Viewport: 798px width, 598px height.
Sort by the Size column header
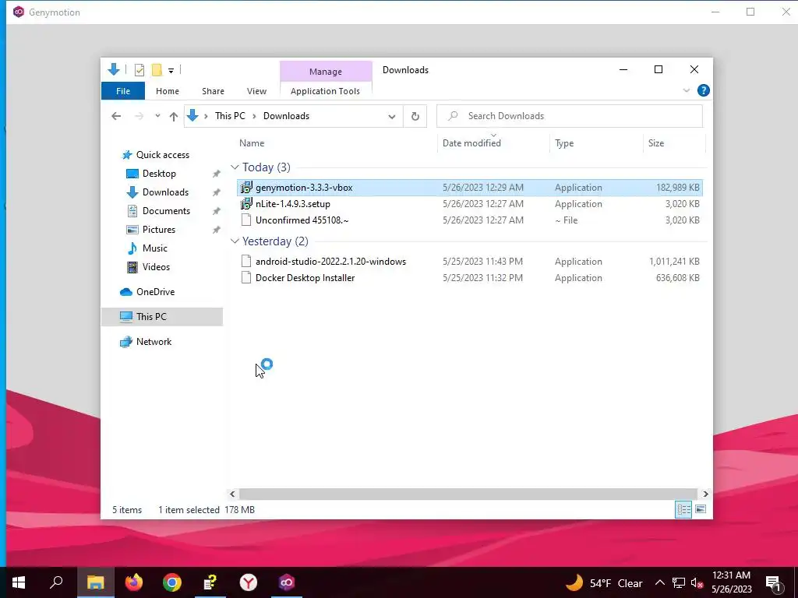(x=656, y=143)
